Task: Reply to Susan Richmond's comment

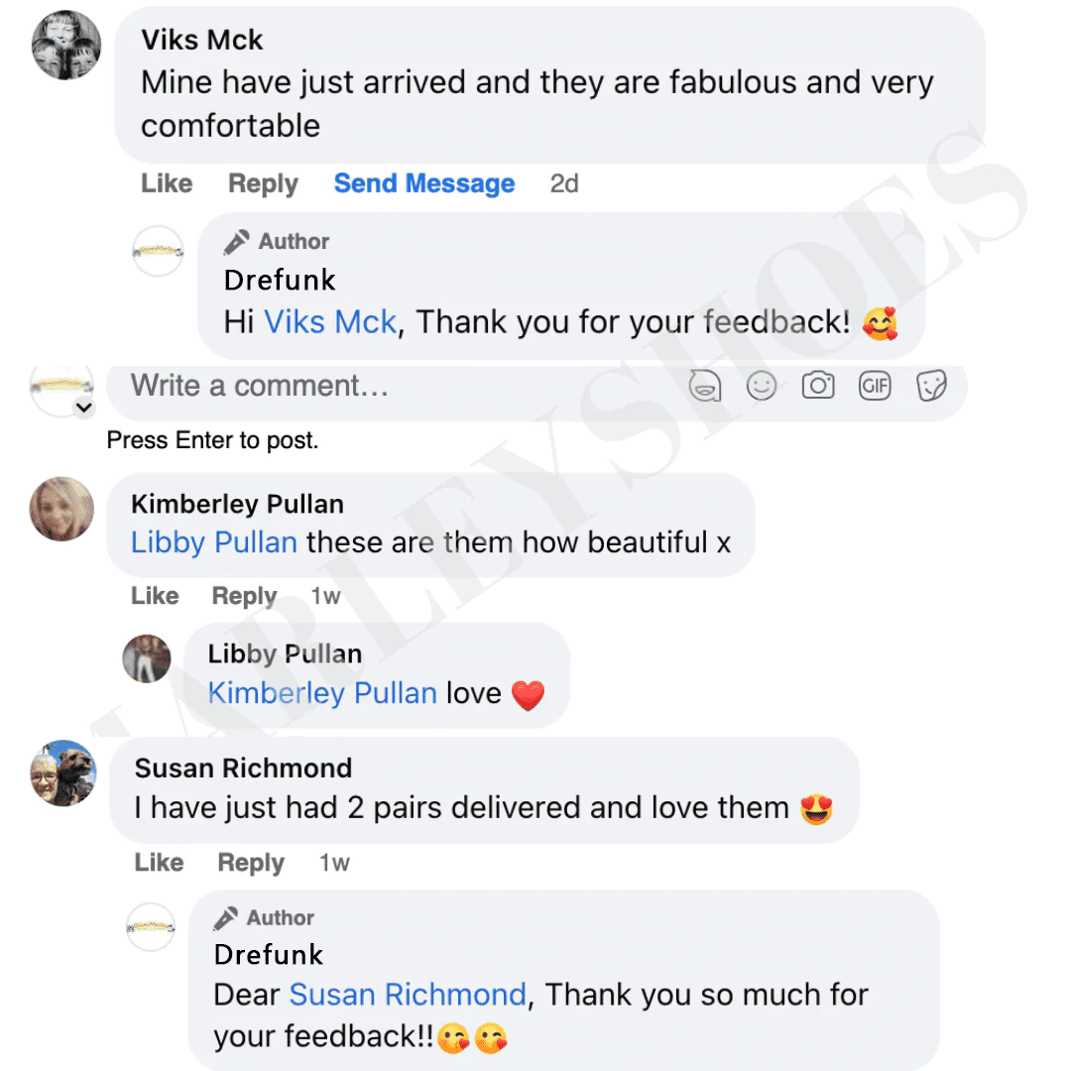Action: tap(251, 863)
